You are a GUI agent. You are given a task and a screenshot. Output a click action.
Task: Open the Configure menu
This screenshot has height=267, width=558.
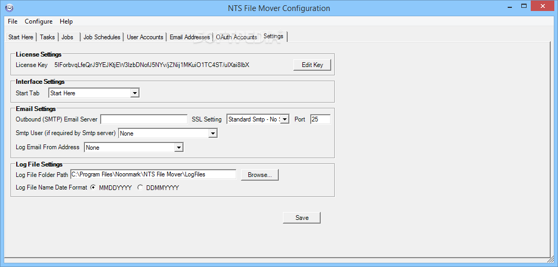(38, 21)
